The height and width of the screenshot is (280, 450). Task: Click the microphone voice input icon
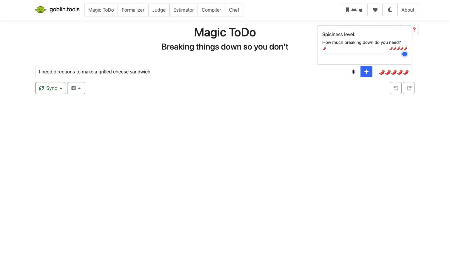[353, 72]
